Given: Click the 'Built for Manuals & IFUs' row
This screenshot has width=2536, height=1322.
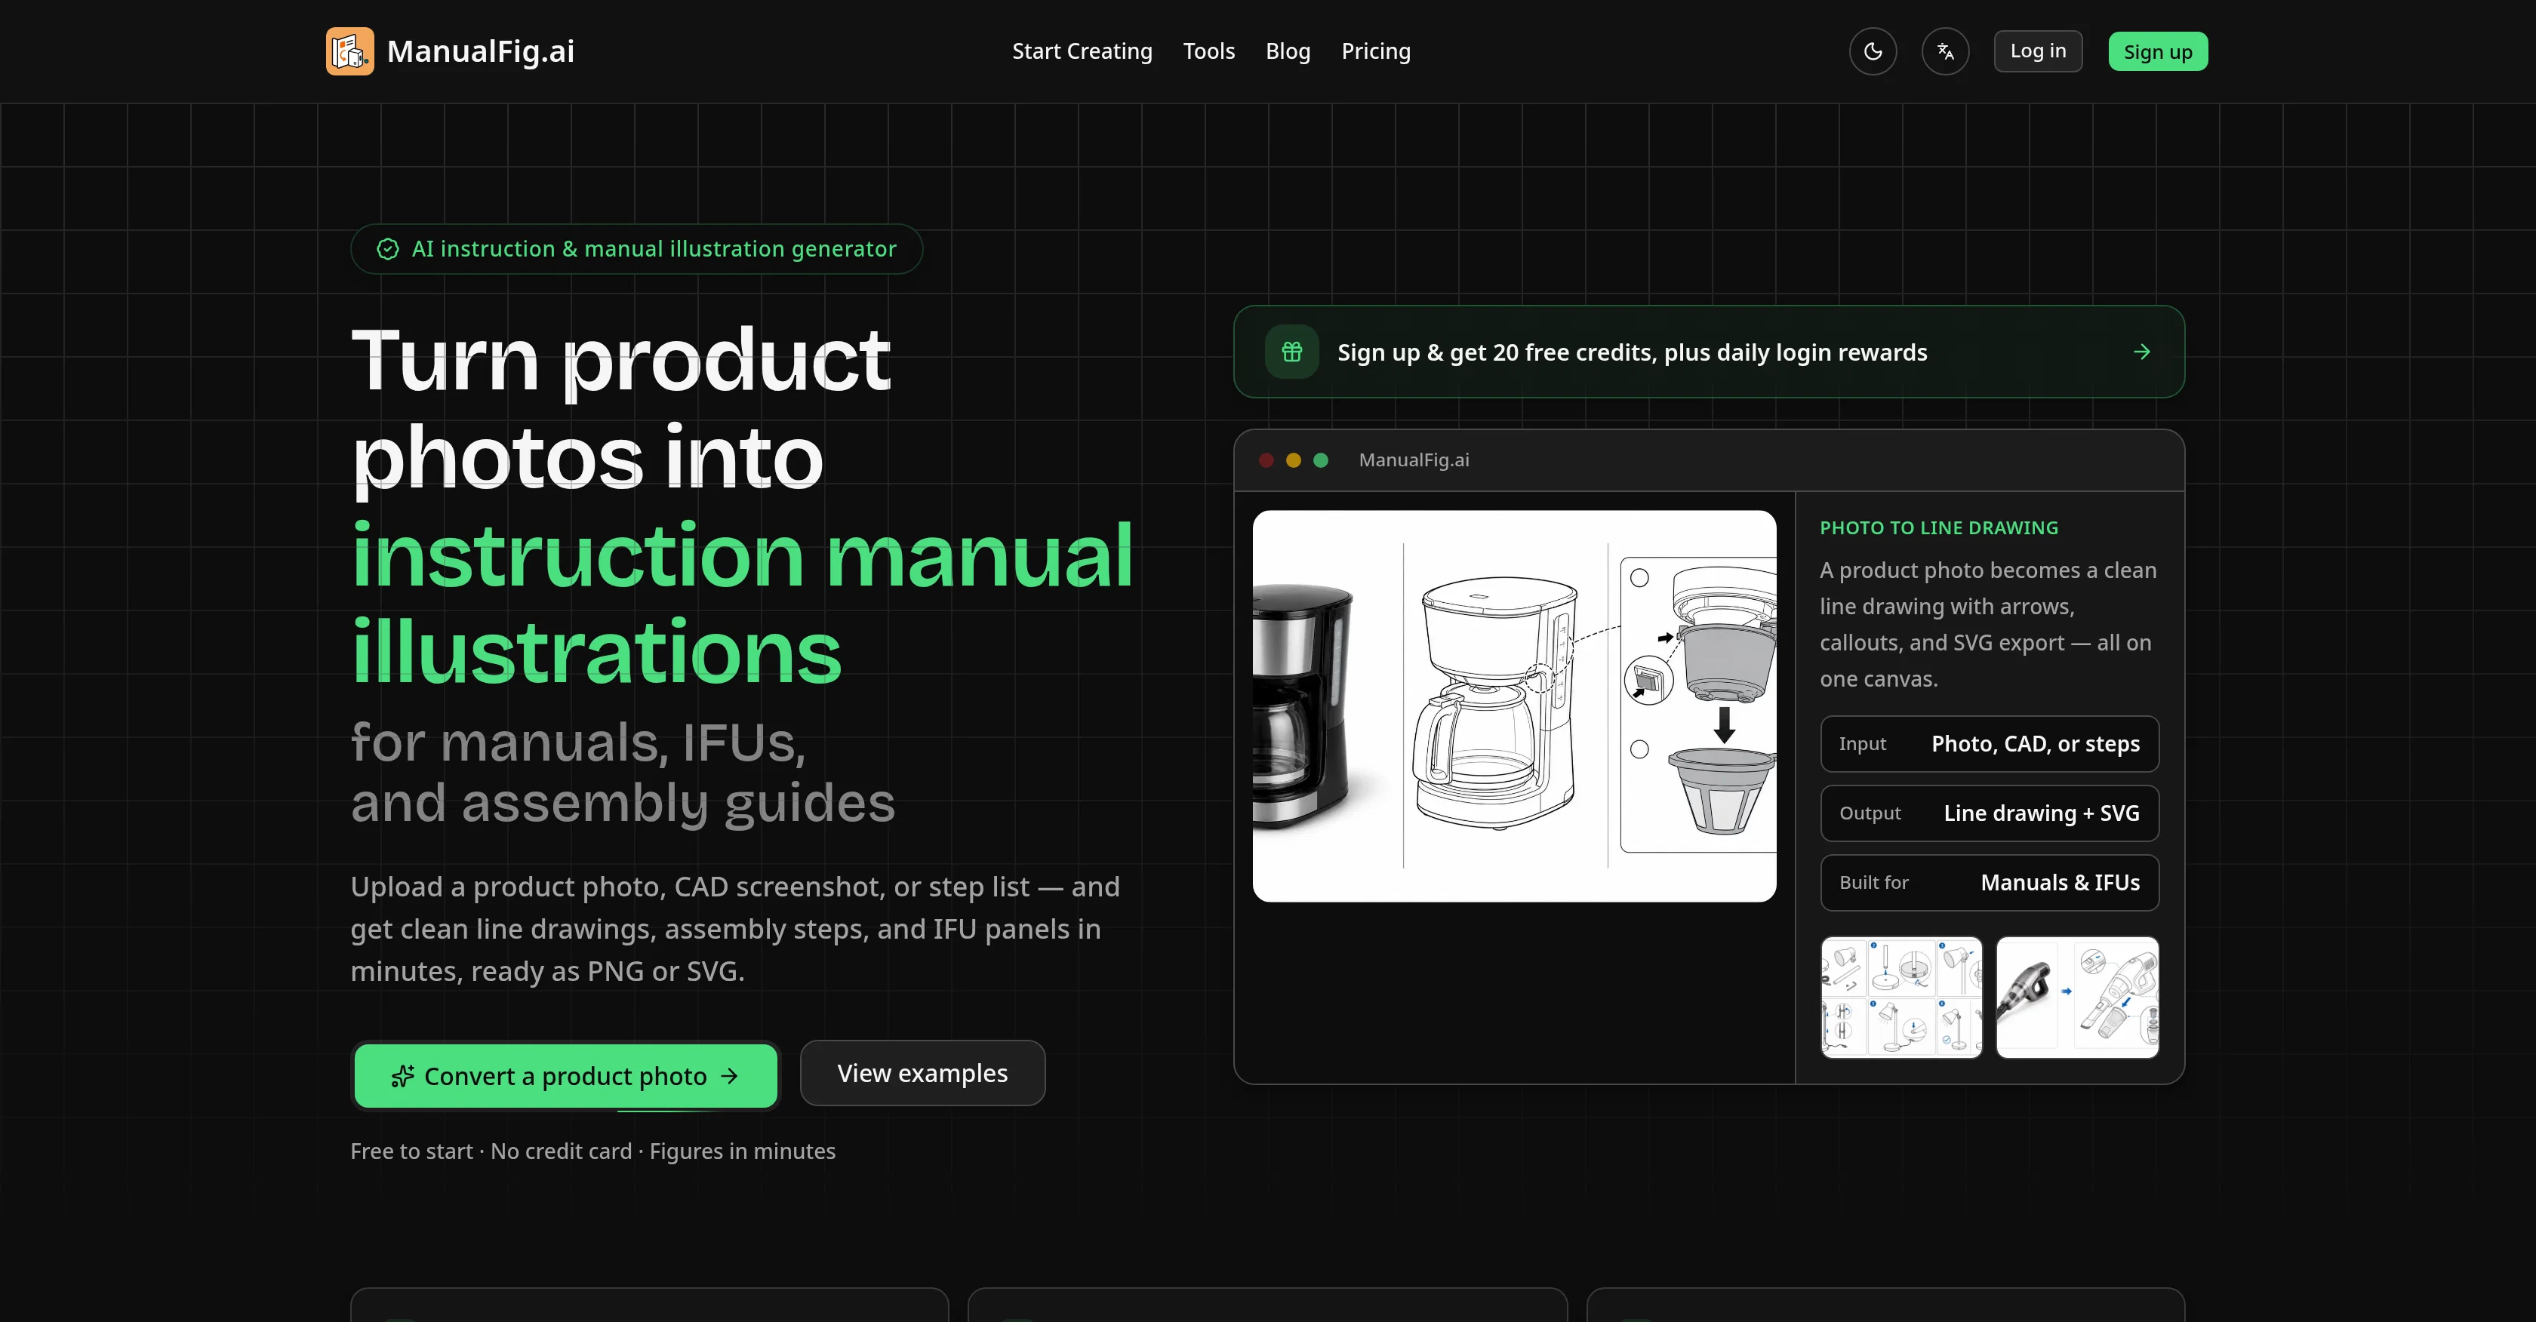Looking at the screenshot, I should point(1990,883).
